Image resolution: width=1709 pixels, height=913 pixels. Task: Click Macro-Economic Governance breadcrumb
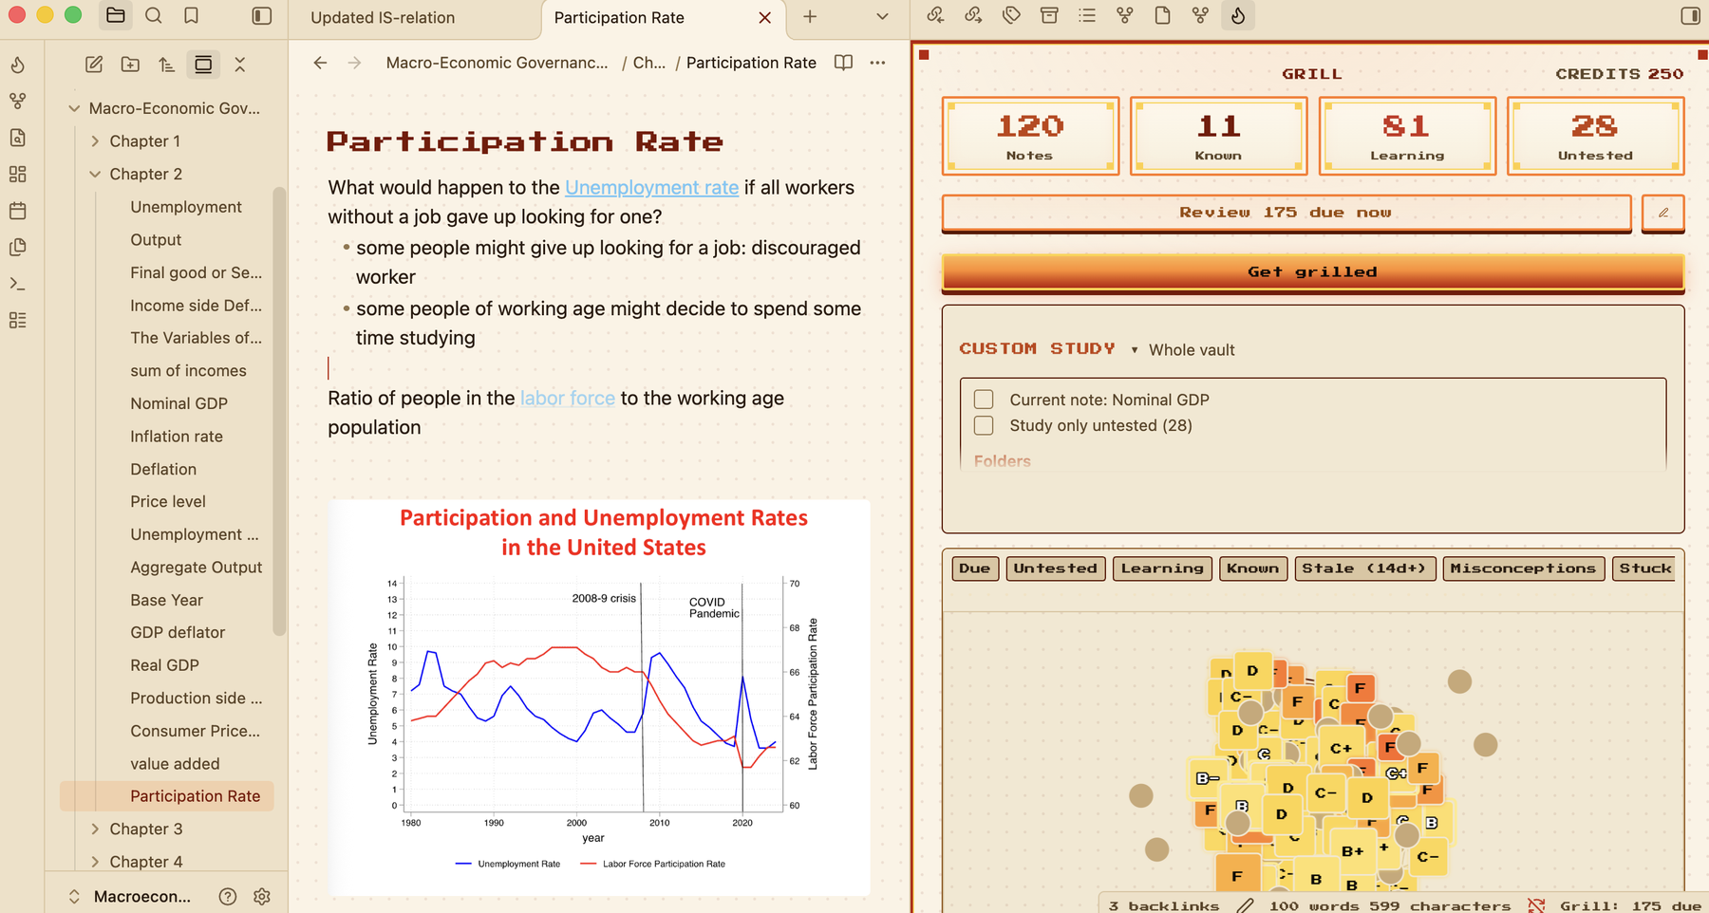click(x=498, y=63)
